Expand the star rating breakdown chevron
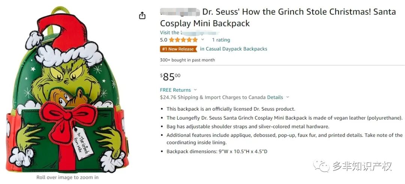 [203, 39]
